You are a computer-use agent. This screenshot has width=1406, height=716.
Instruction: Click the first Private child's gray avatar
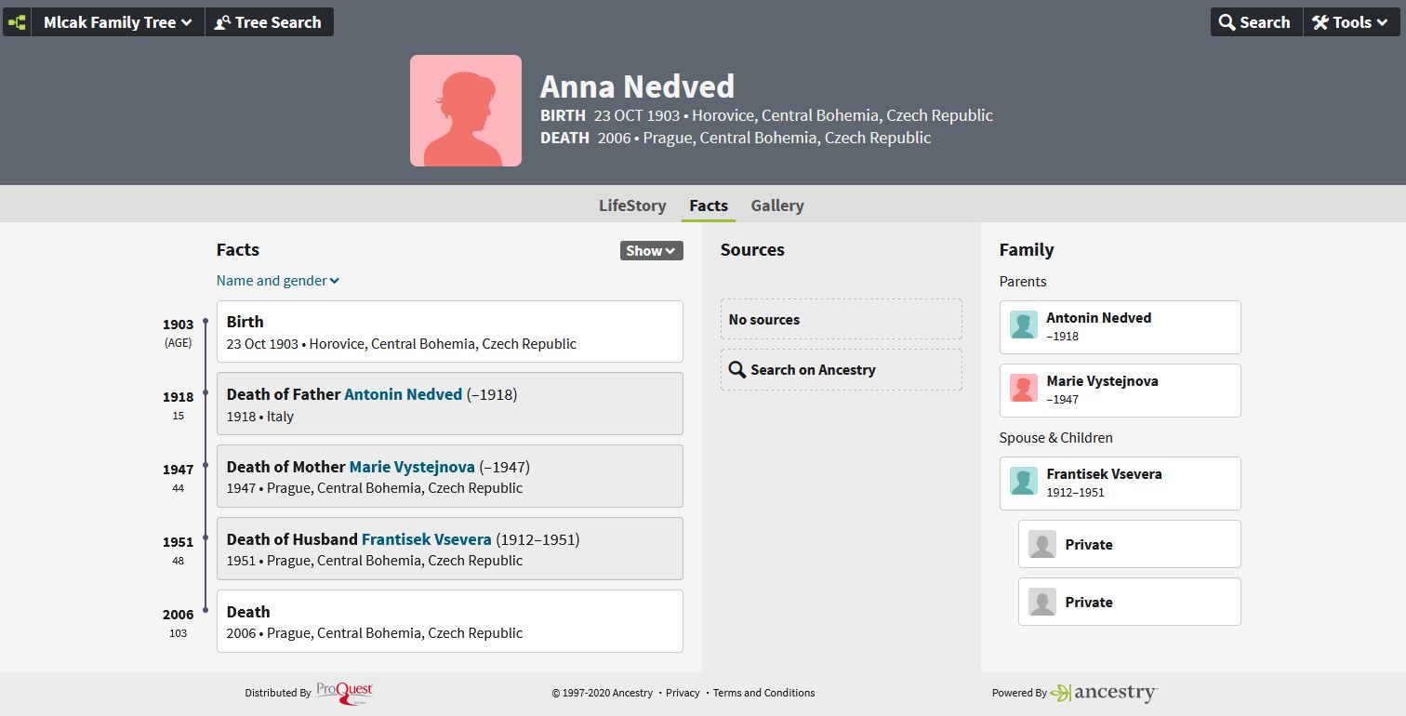[1042, 545]
